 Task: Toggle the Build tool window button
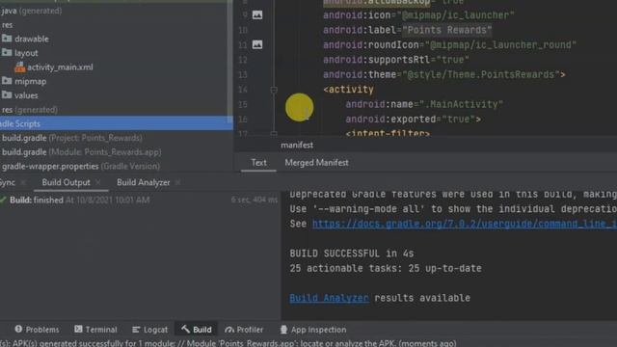[197, 330]
